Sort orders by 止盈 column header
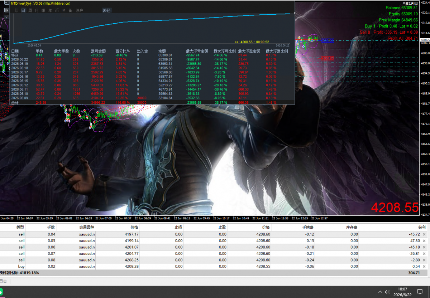 point(222,227)
